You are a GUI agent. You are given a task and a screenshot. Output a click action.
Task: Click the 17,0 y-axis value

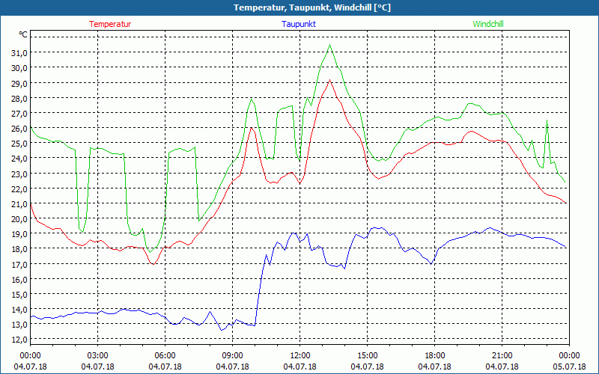click(19, 265)
